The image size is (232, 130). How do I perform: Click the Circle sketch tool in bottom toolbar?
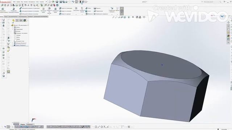[96, 127]
